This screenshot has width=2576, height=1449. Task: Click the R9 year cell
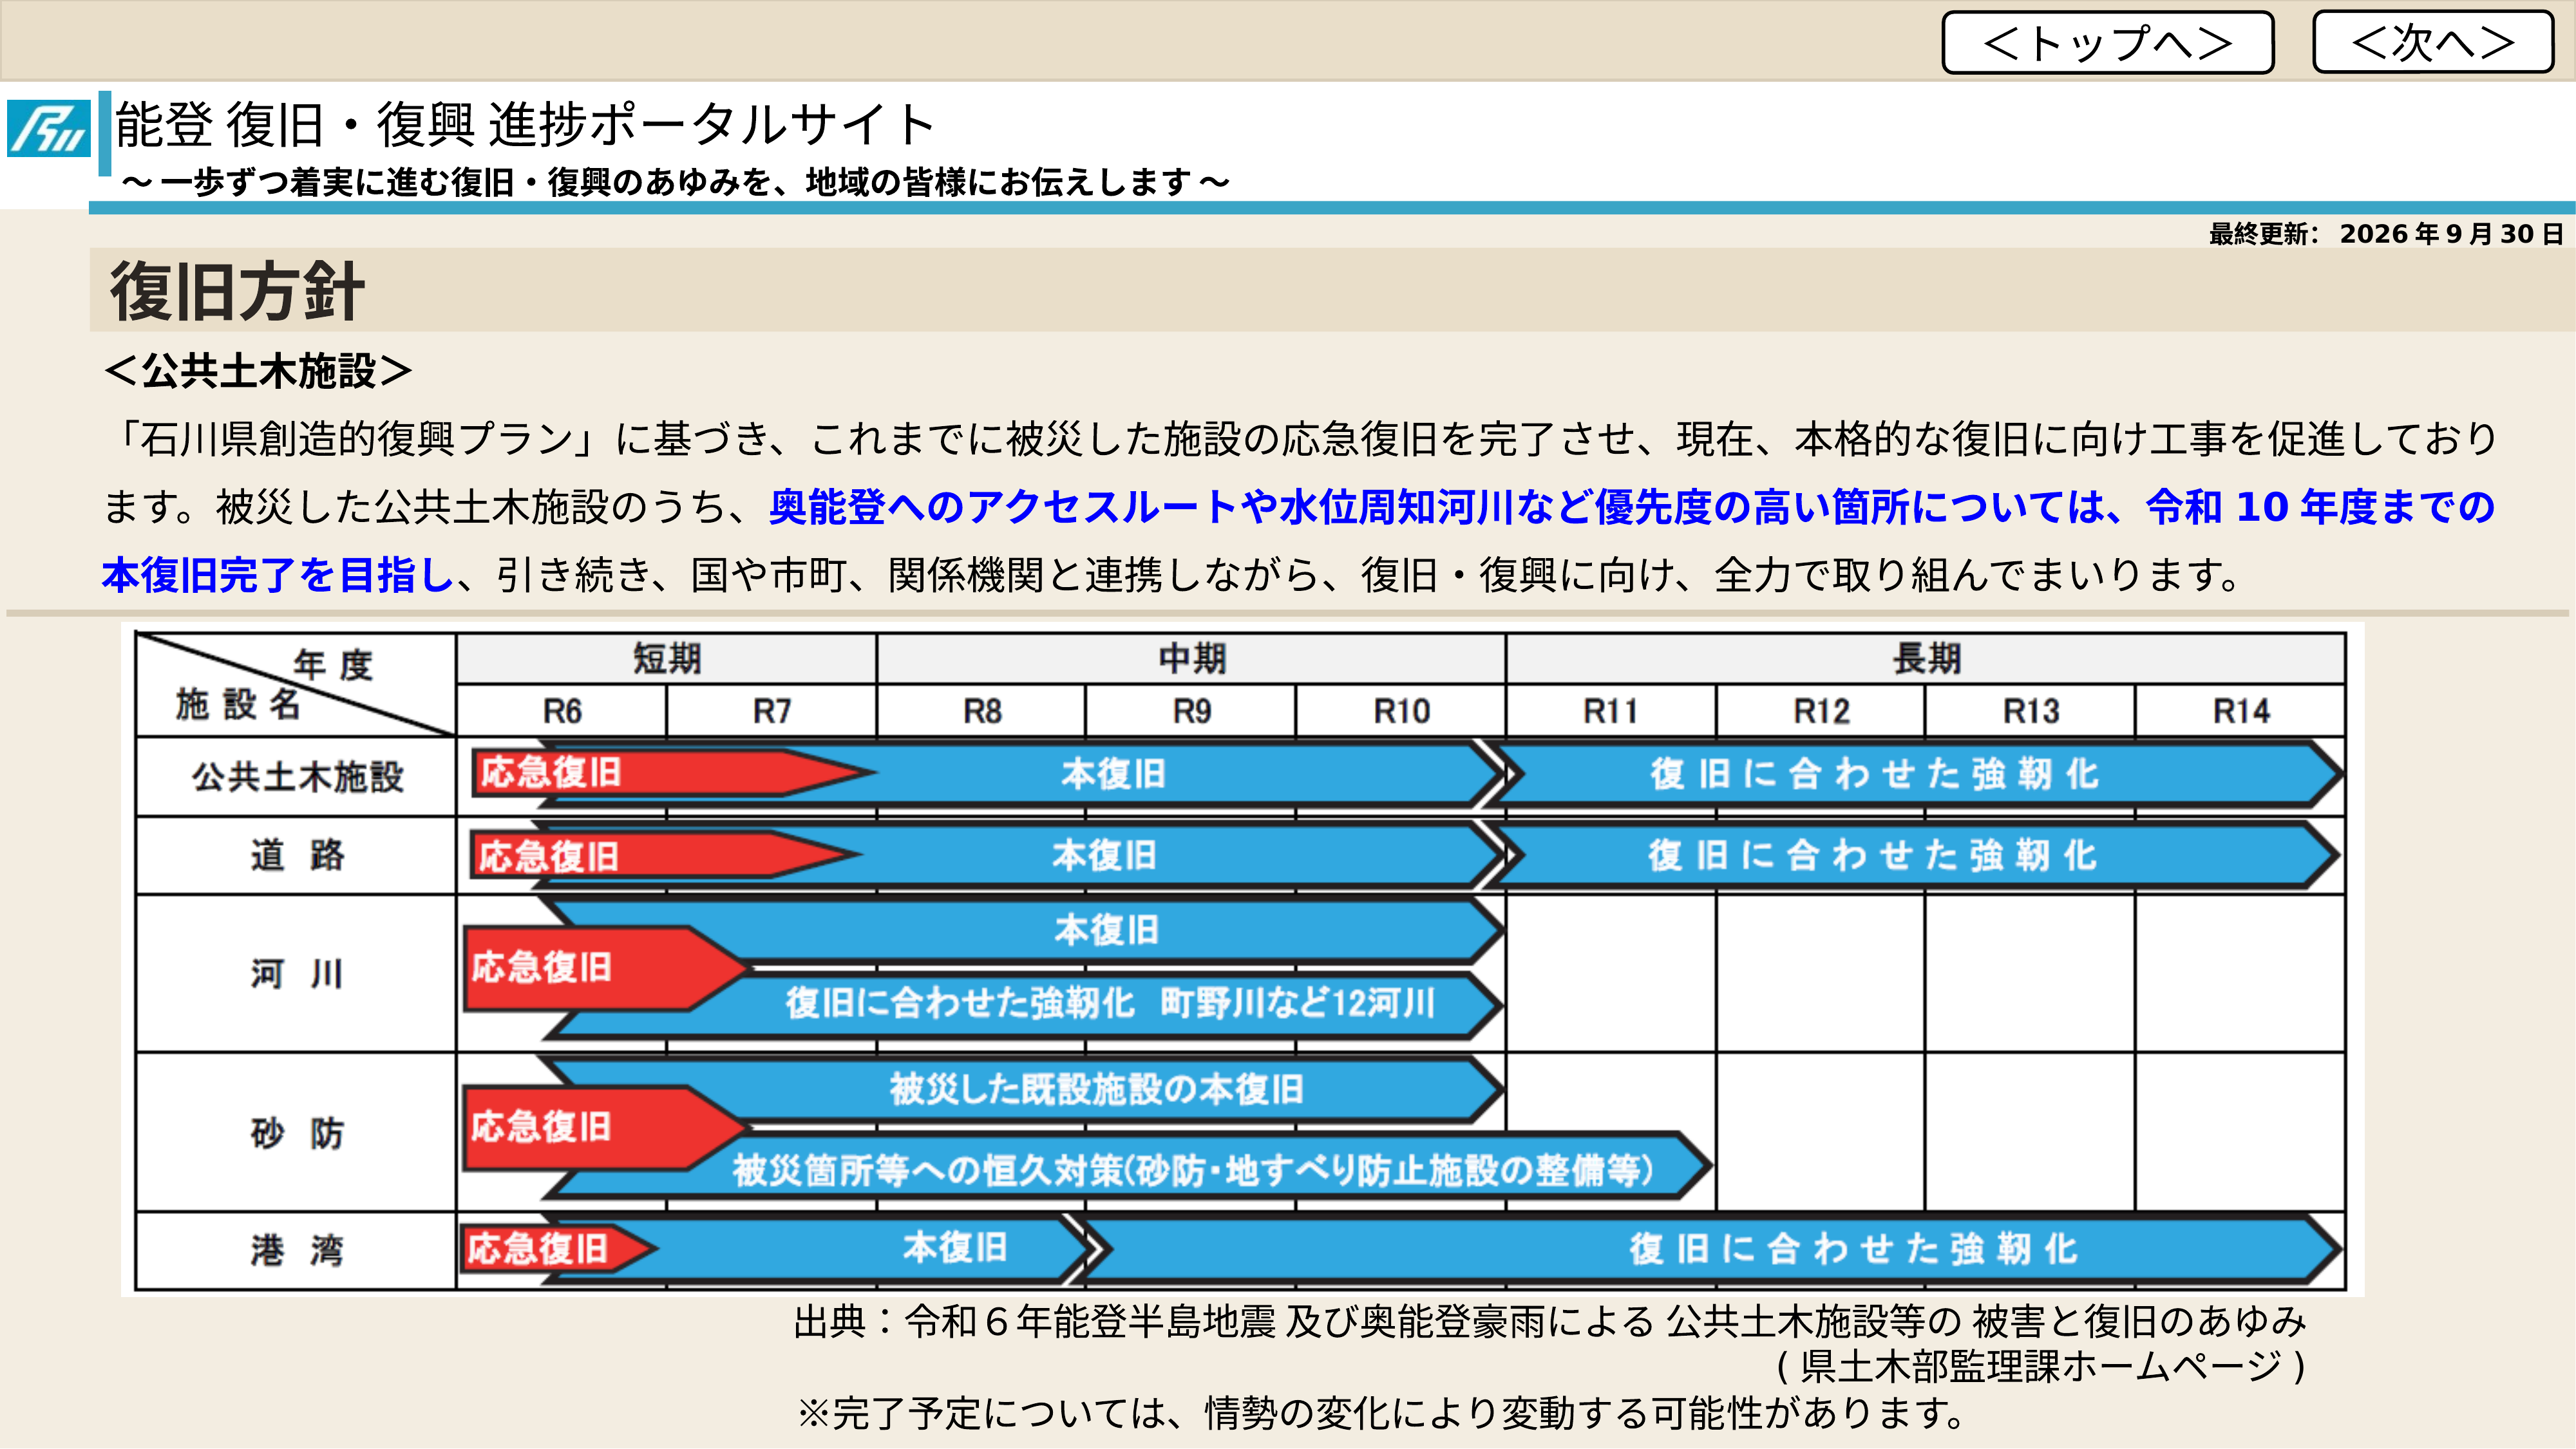pos(1192,711)
